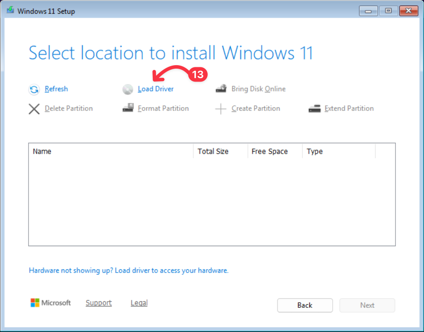The height and width of the screenshot is (332, 424).
Task: Select the Delete Partition text option
Action: [x=69, y=108]
